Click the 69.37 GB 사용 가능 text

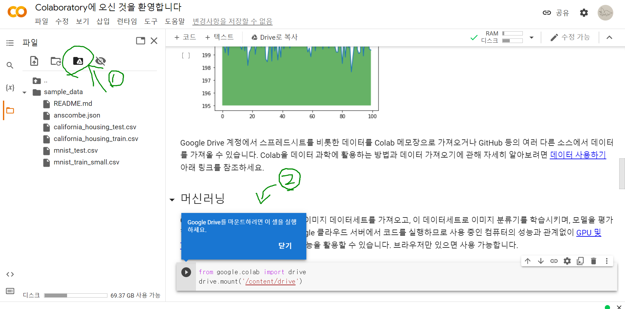click(x=135, y=296)
